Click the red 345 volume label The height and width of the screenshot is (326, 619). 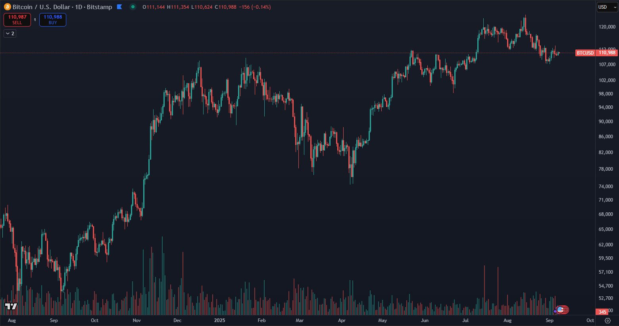pos(602,312)
